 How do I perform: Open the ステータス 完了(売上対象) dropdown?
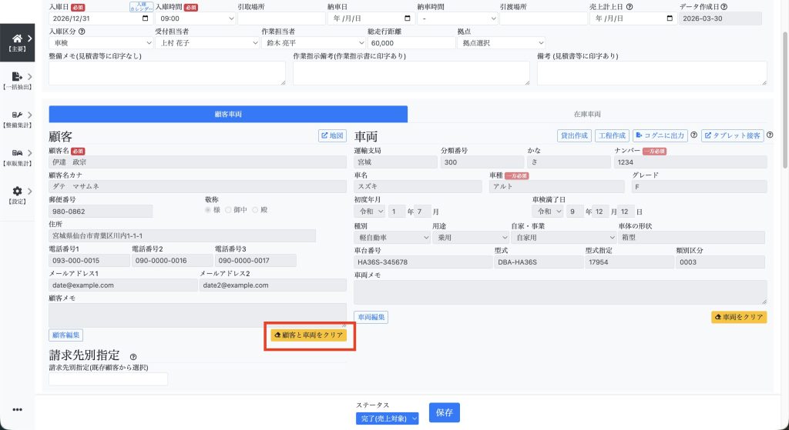pyautogui.click(x=387, y=418)
